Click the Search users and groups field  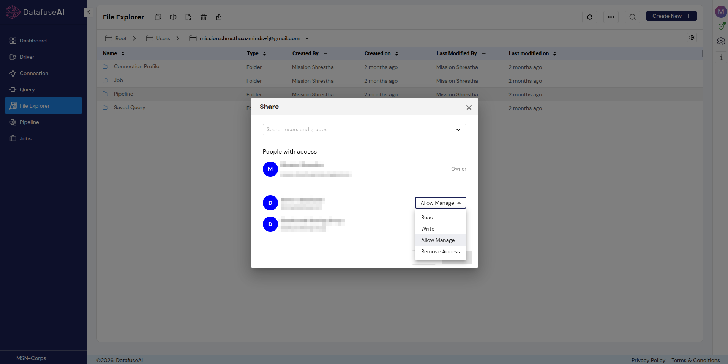coord(365,130)
